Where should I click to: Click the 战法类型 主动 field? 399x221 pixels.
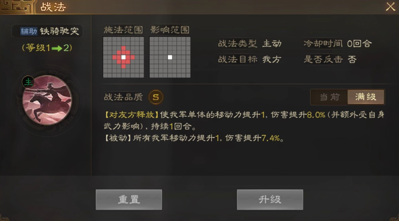pos(250,44)
